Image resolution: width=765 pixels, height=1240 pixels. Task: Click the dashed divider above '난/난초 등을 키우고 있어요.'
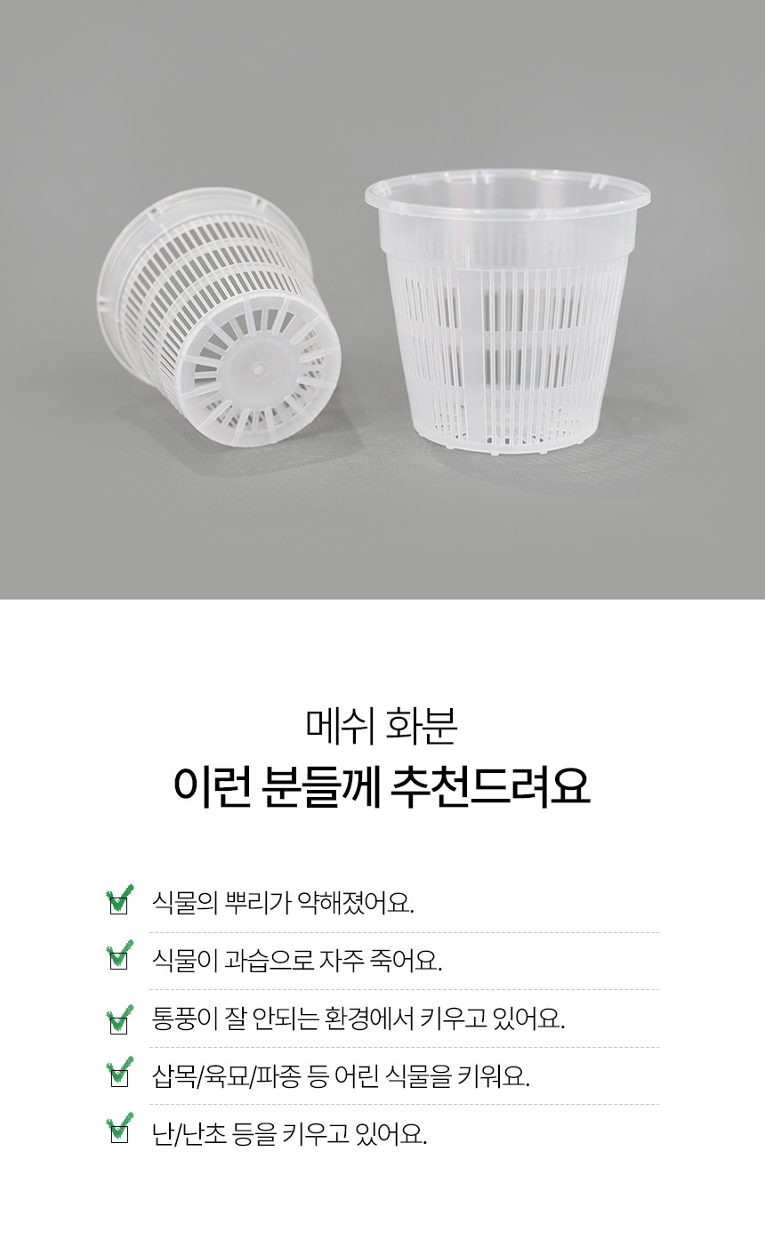[x=404, y=1105]
